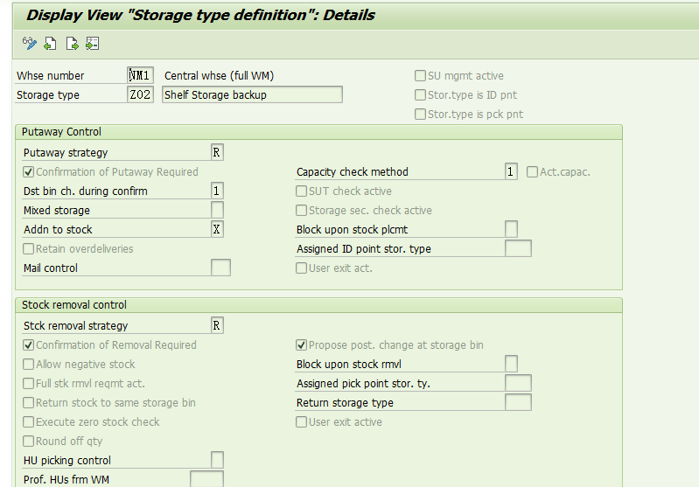Click the Block upon stock plcmt field
The image size is (699, 487).
pos(511,229)
